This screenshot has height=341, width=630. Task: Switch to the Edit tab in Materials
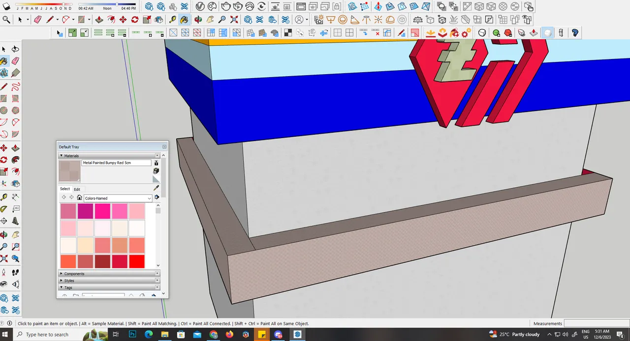pos(77,189)
